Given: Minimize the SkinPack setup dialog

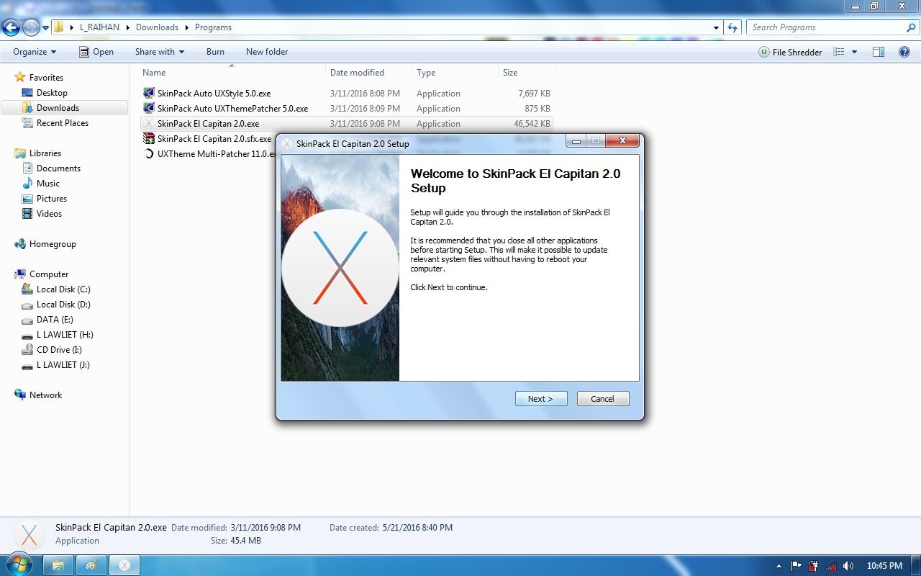Looking at the screenshot, I should click(x=576, y=141).
